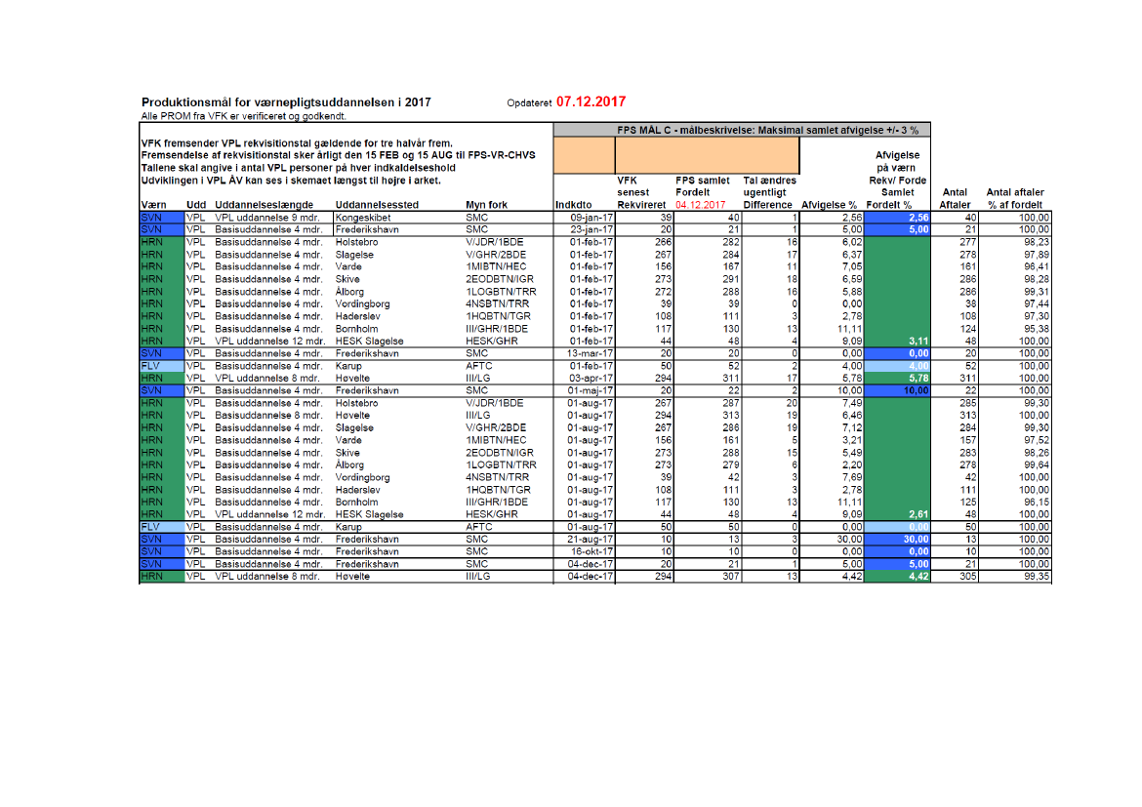Click the 'Afvigelse %' column header
This screenshot has height=807, width=1142.
pos(829,205)
